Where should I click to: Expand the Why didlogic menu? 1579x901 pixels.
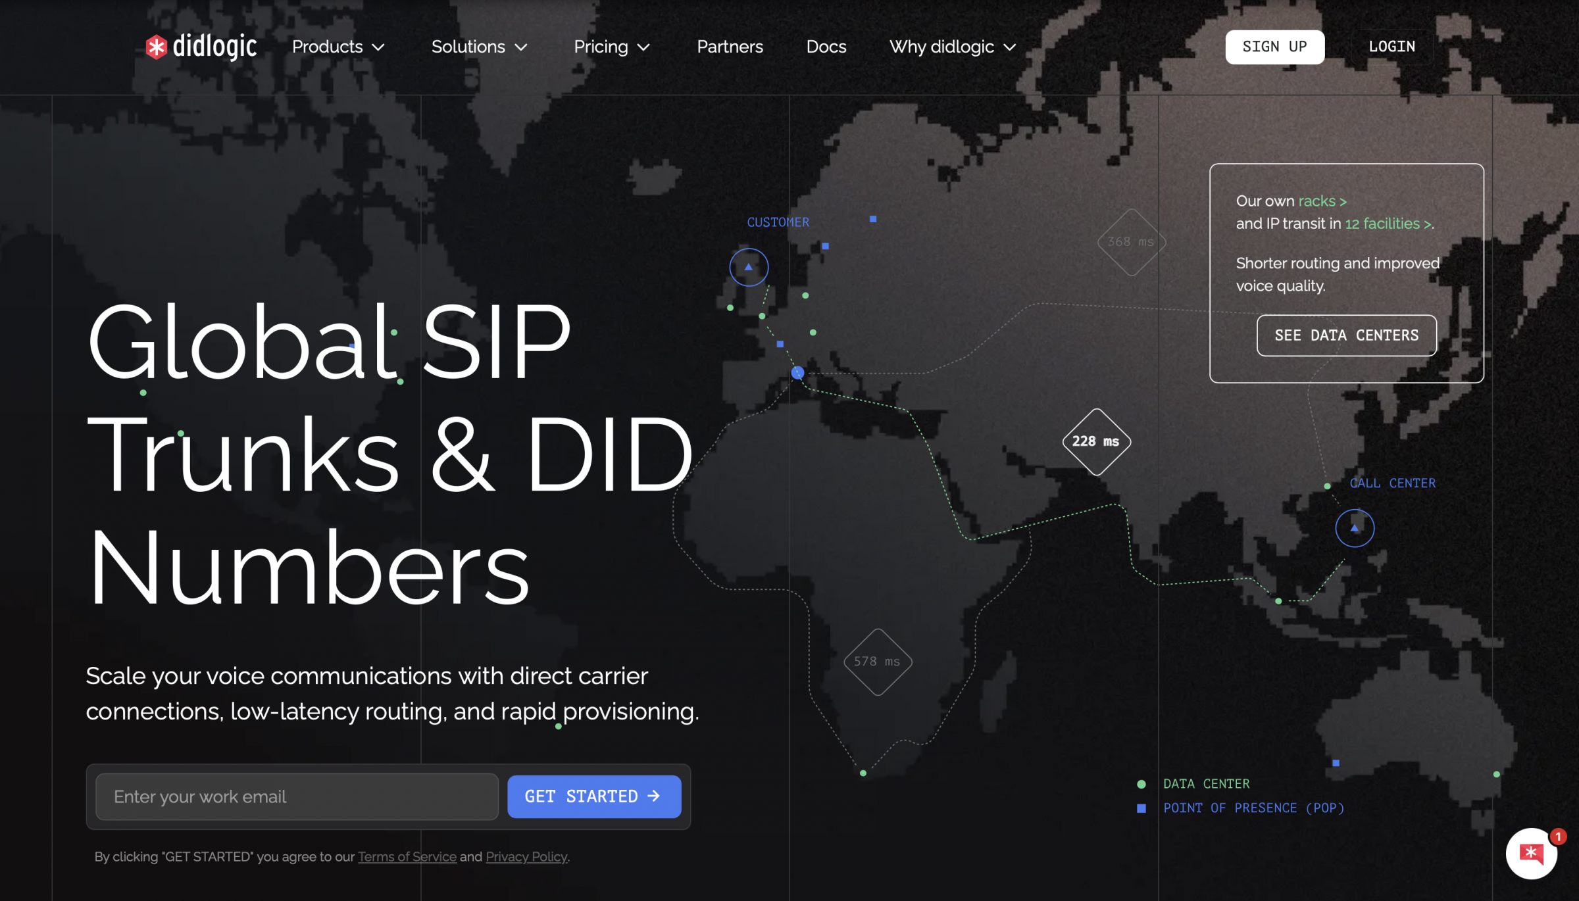[953, 47]
